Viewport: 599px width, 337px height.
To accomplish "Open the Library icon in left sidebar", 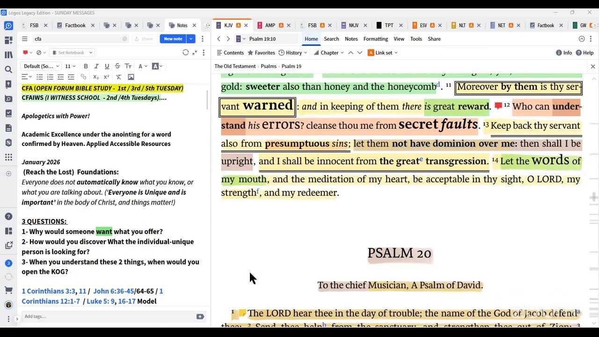I will [x=8, y=55].
